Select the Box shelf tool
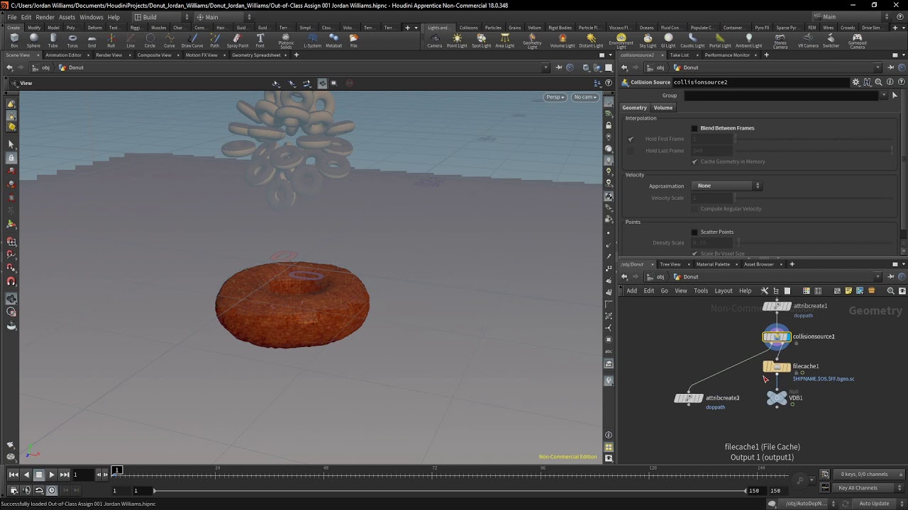The height and width of the screenshot is (510, 908). coord(14,40)
